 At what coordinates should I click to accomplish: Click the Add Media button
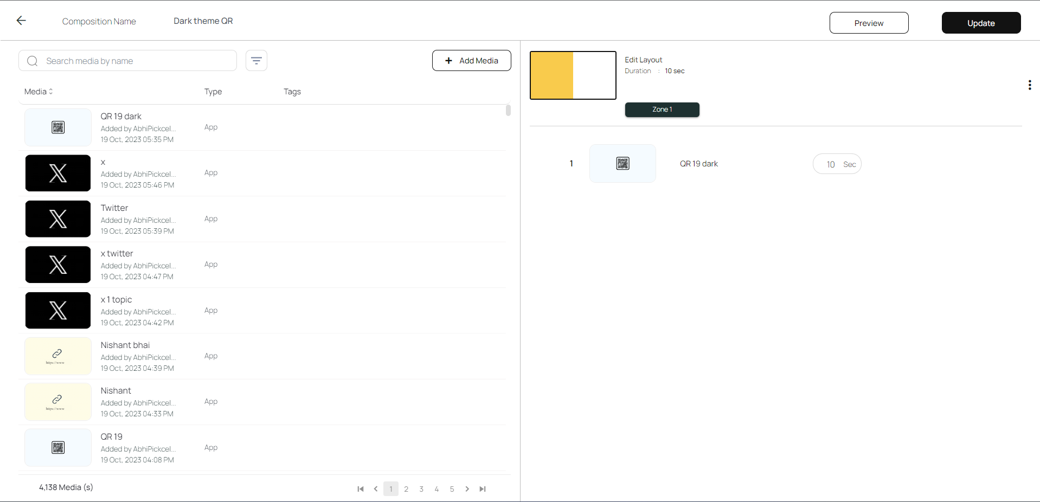471,61
